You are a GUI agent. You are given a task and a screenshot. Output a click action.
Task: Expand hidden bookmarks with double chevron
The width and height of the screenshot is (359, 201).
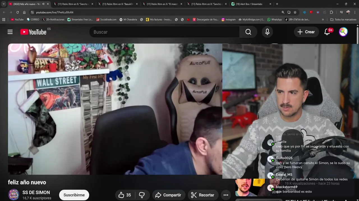[x=323, y=20]
